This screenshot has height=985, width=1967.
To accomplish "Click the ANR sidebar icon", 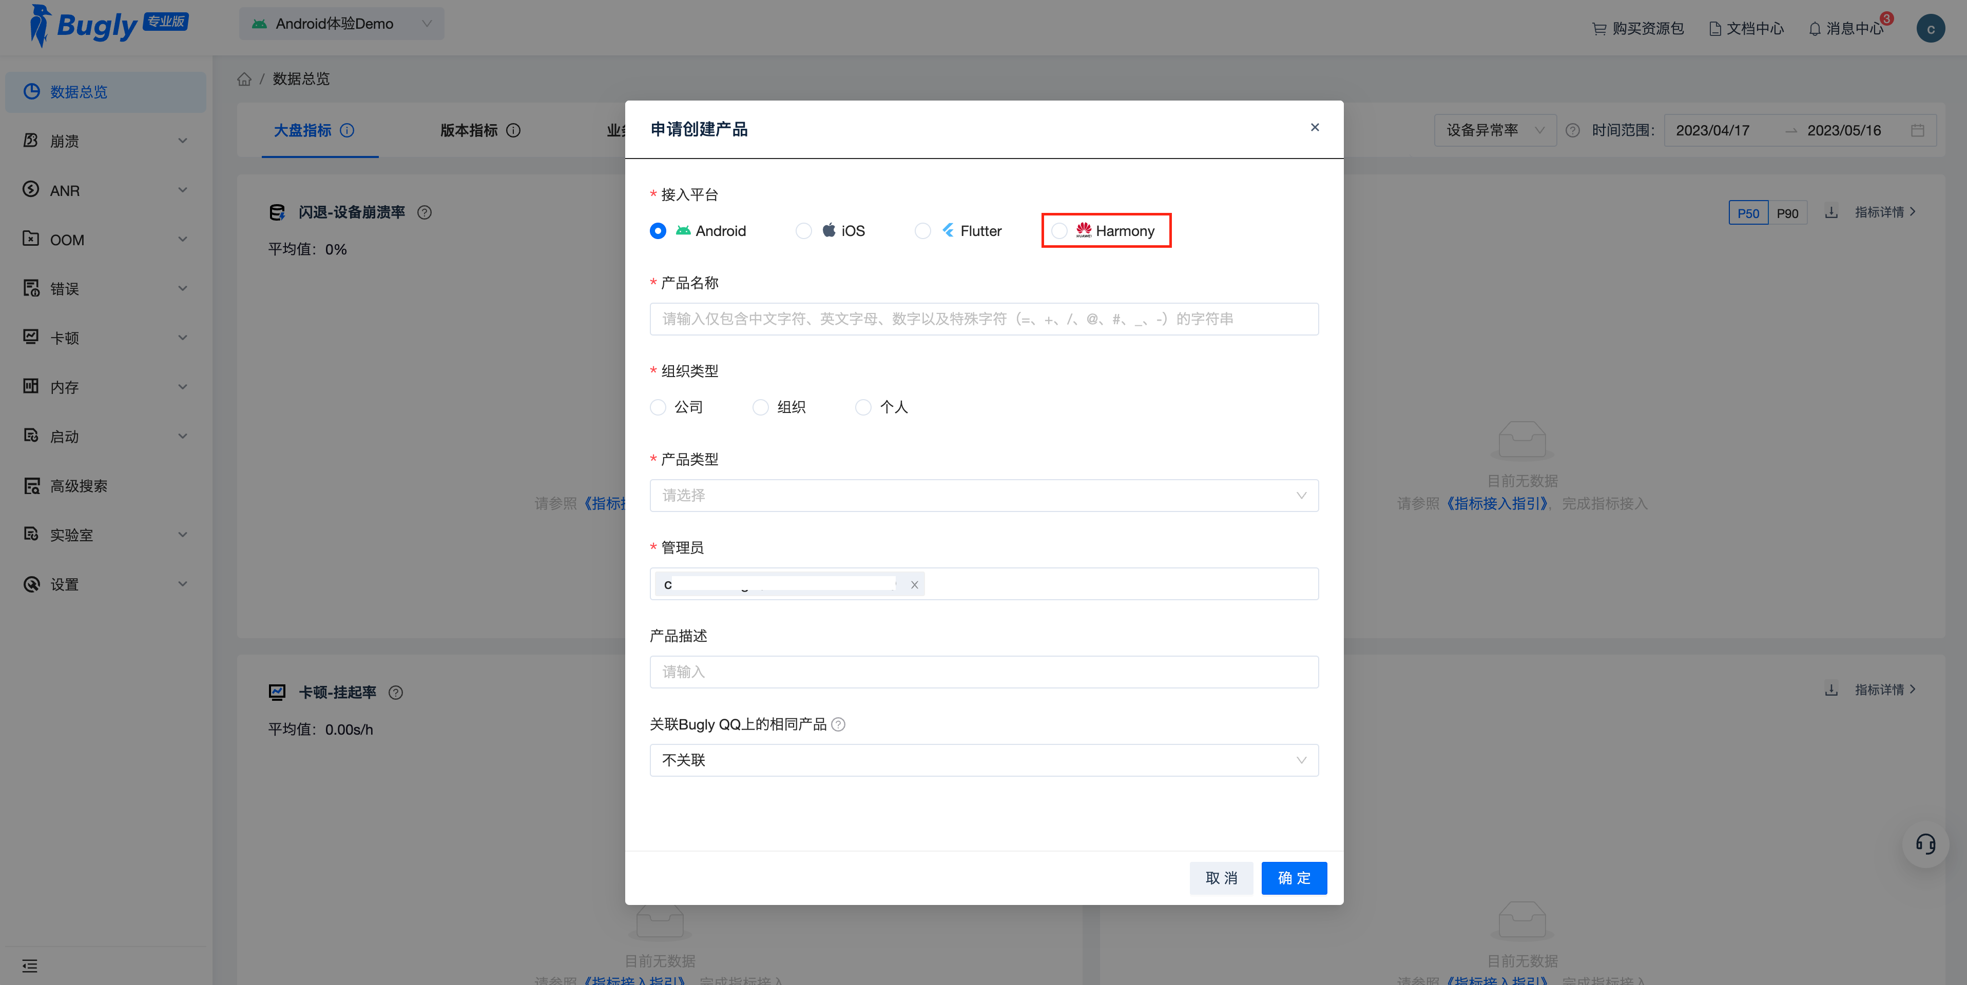I will pos(31,189).
